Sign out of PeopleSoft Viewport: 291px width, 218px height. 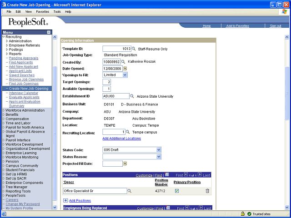276,26
